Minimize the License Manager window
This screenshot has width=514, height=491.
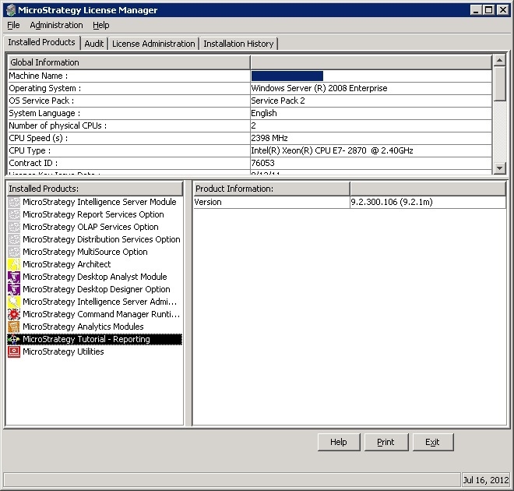coord(476,10)
